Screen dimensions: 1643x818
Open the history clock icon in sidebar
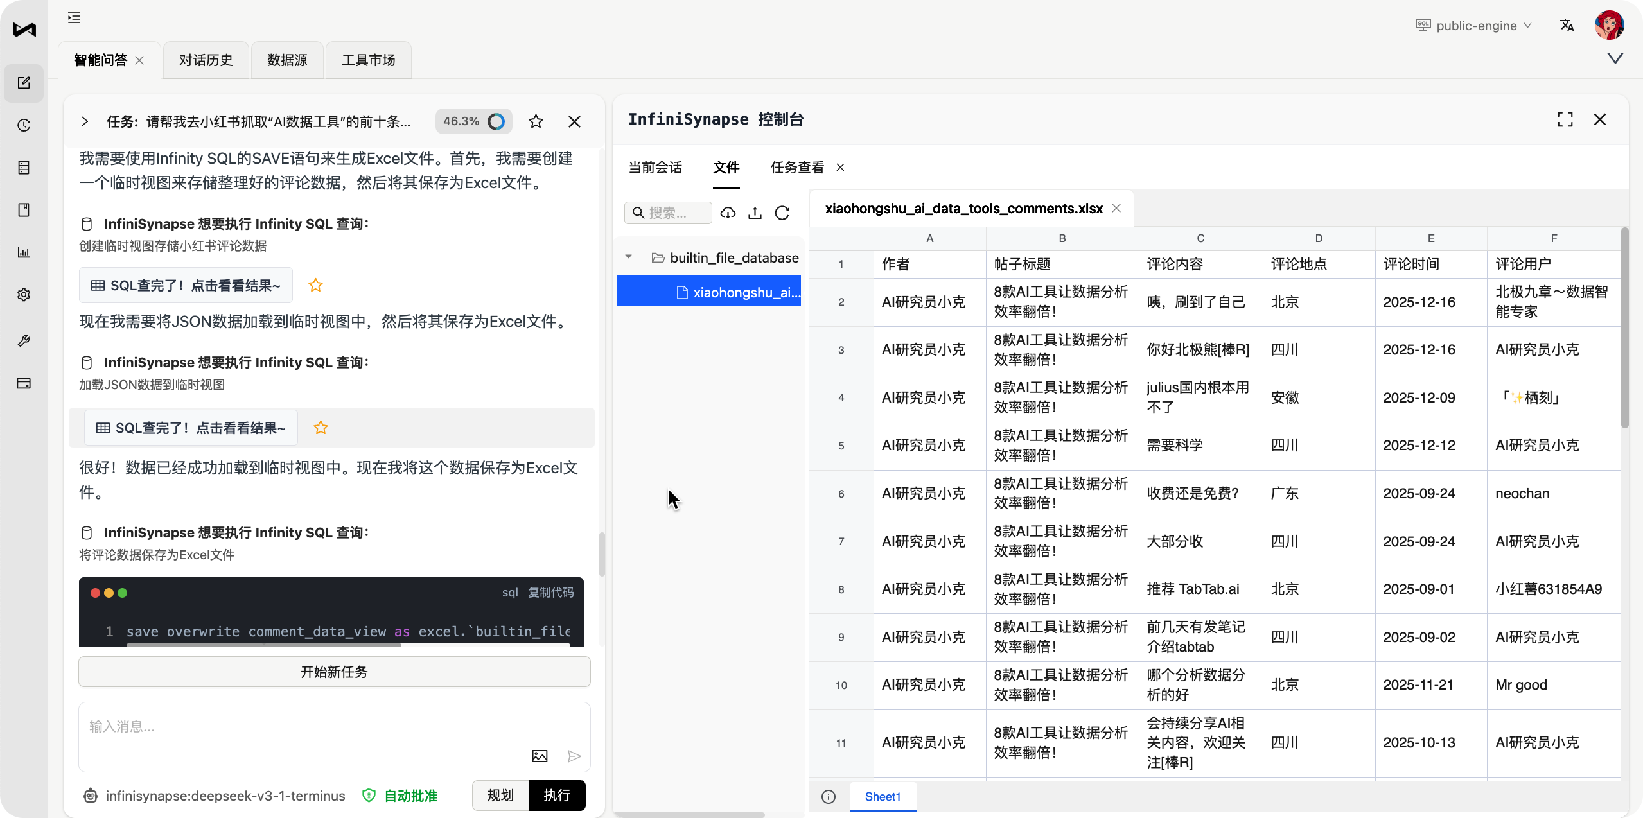[x=24, y=125]
